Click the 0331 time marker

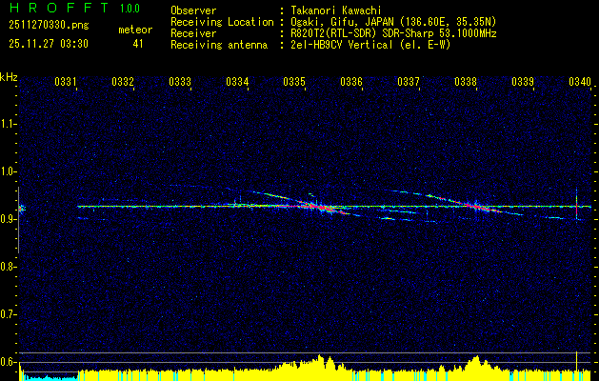coord(66,81)
